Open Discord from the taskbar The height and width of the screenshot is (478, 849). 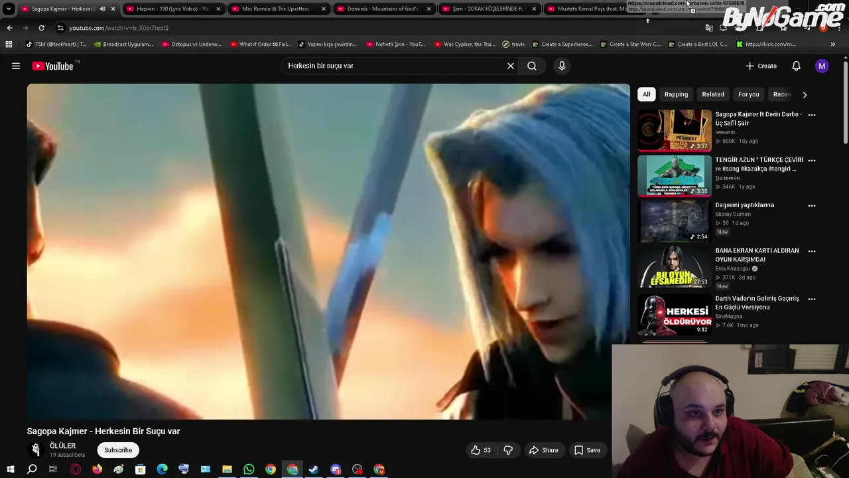tap(336, 470)
